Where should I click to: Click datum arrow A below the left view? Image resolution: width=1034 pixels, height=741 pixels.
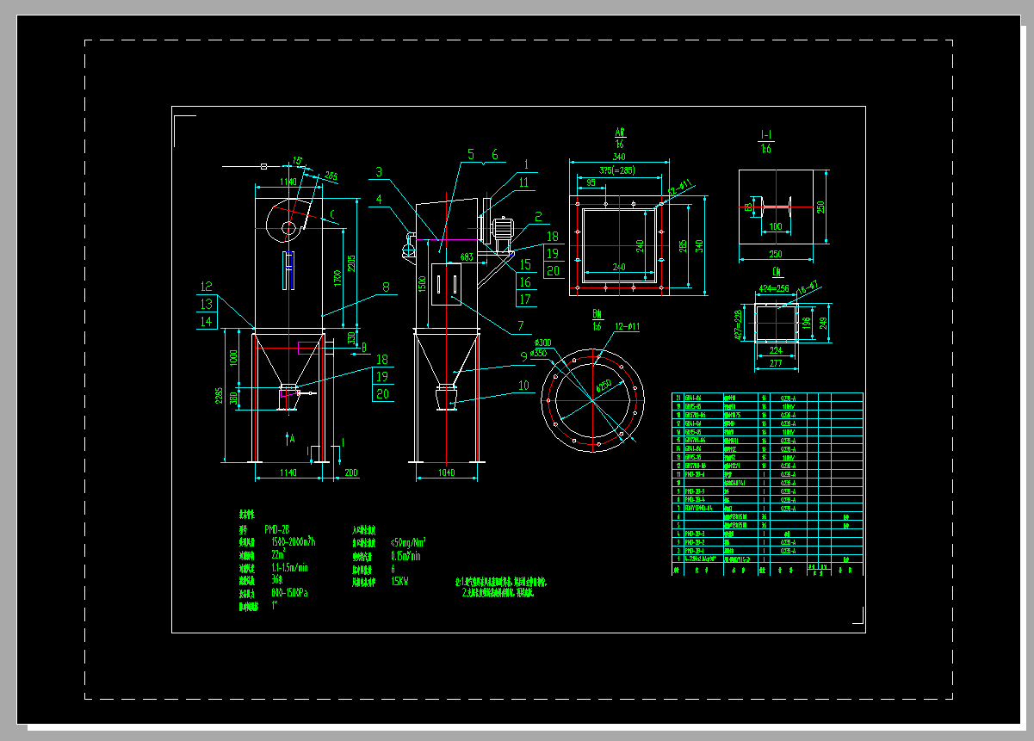click(x=292, y=437)
